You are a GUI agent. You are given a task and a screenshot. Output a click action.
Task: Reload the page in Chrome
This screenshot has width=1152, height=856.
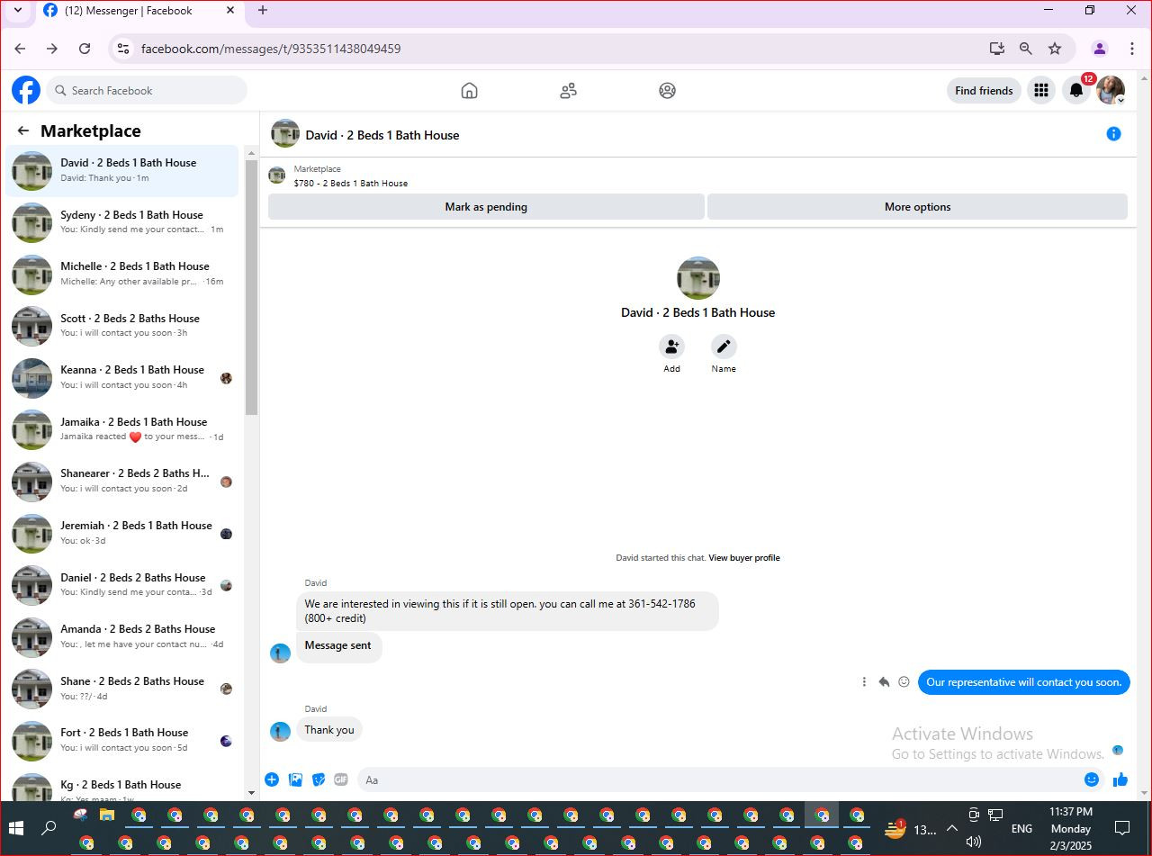pos(85,49)
